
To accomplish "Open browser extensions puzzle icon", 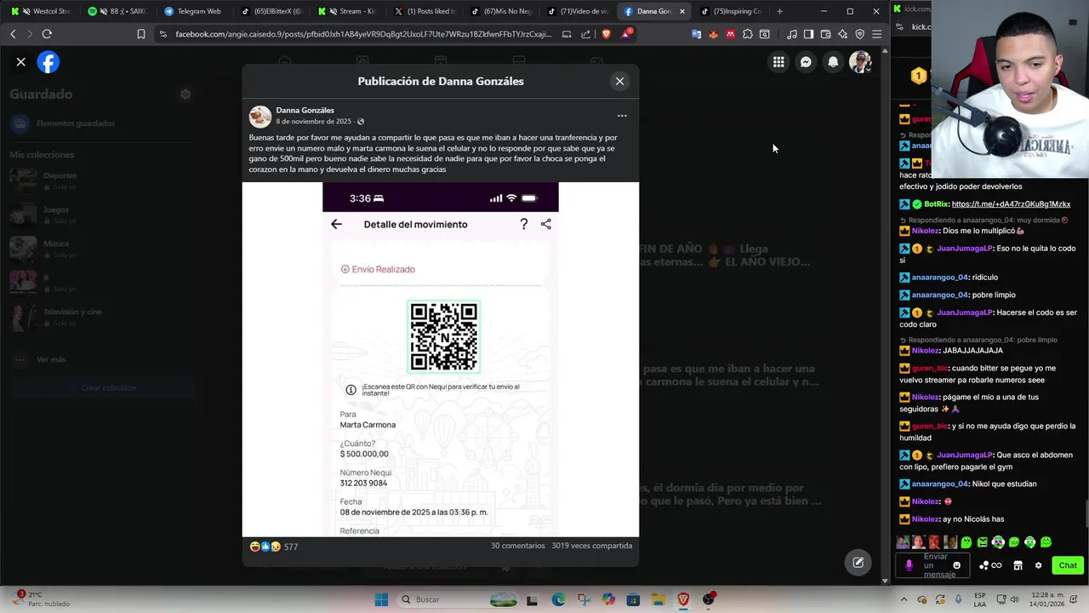I will (x=747, y=34).
